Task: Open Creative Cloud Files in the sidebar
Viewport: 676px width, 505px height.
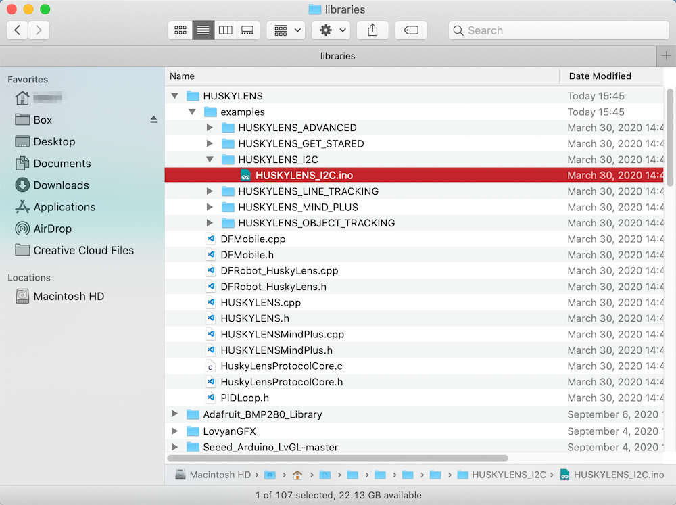Action: pos(74,251)
